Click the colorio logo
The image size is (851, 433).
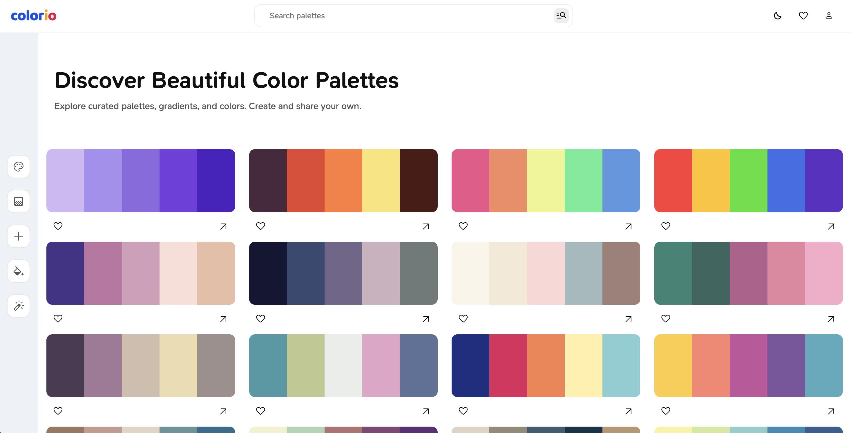tap(34, 16)
